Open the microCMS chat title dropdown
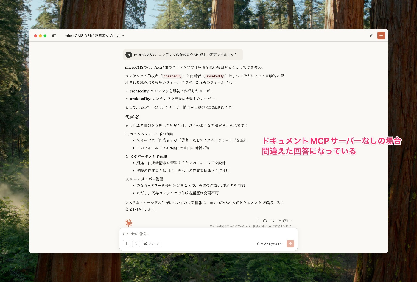The image size is (417, 282). tap(94, 36)
